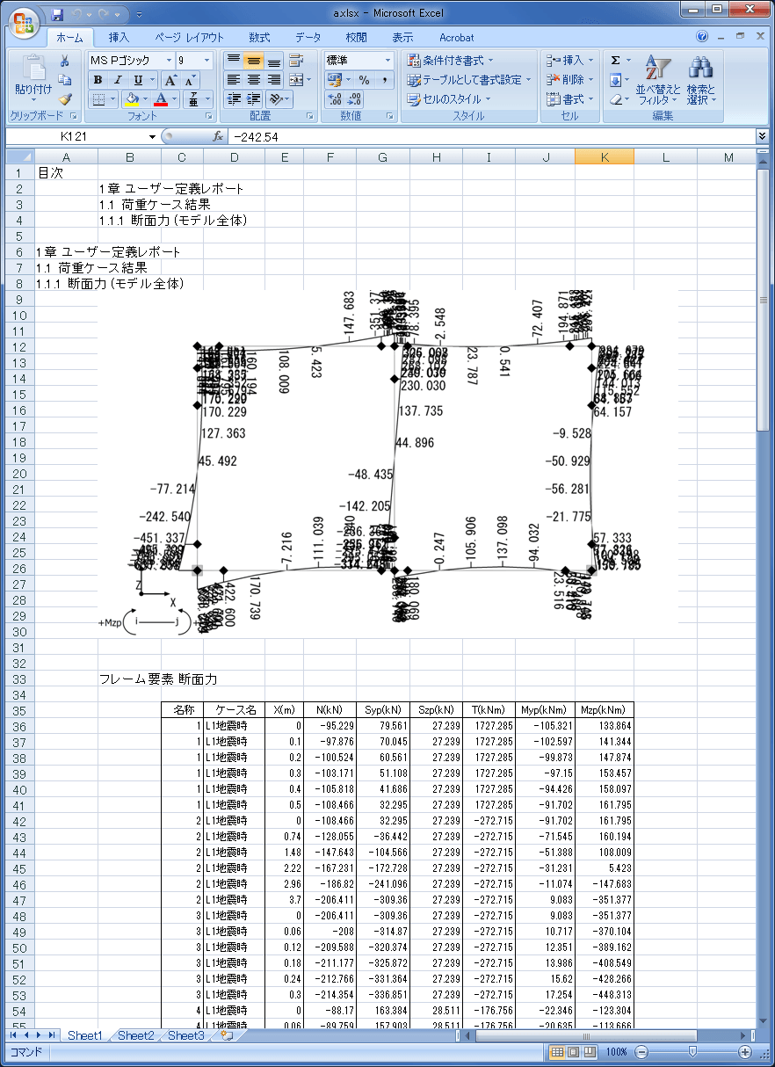Increase decimal places
The height and width of the screenshot is (1067, 775).
[x=334, y=99]
